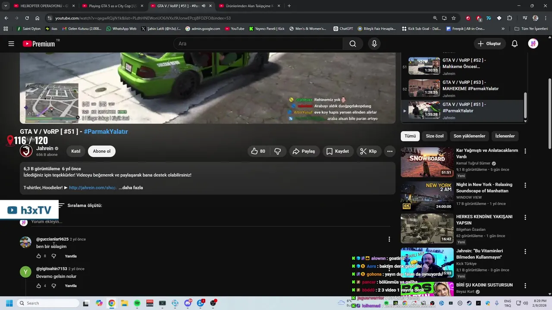Open the notifications bell
The image size is (552, 310).
click(x=514, y=43)
